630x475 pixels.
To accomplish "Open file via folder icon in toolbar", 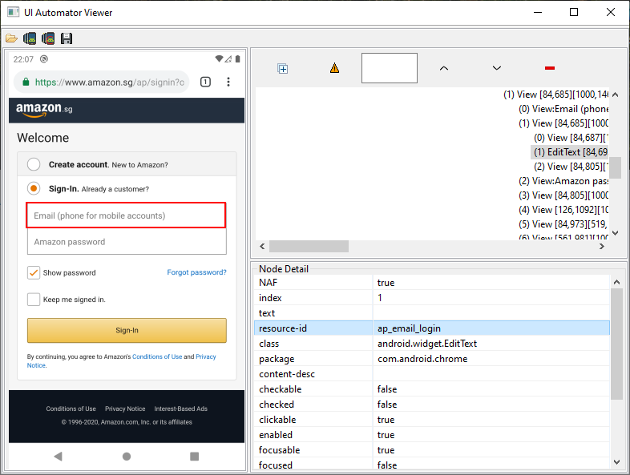I will (12, 38).
